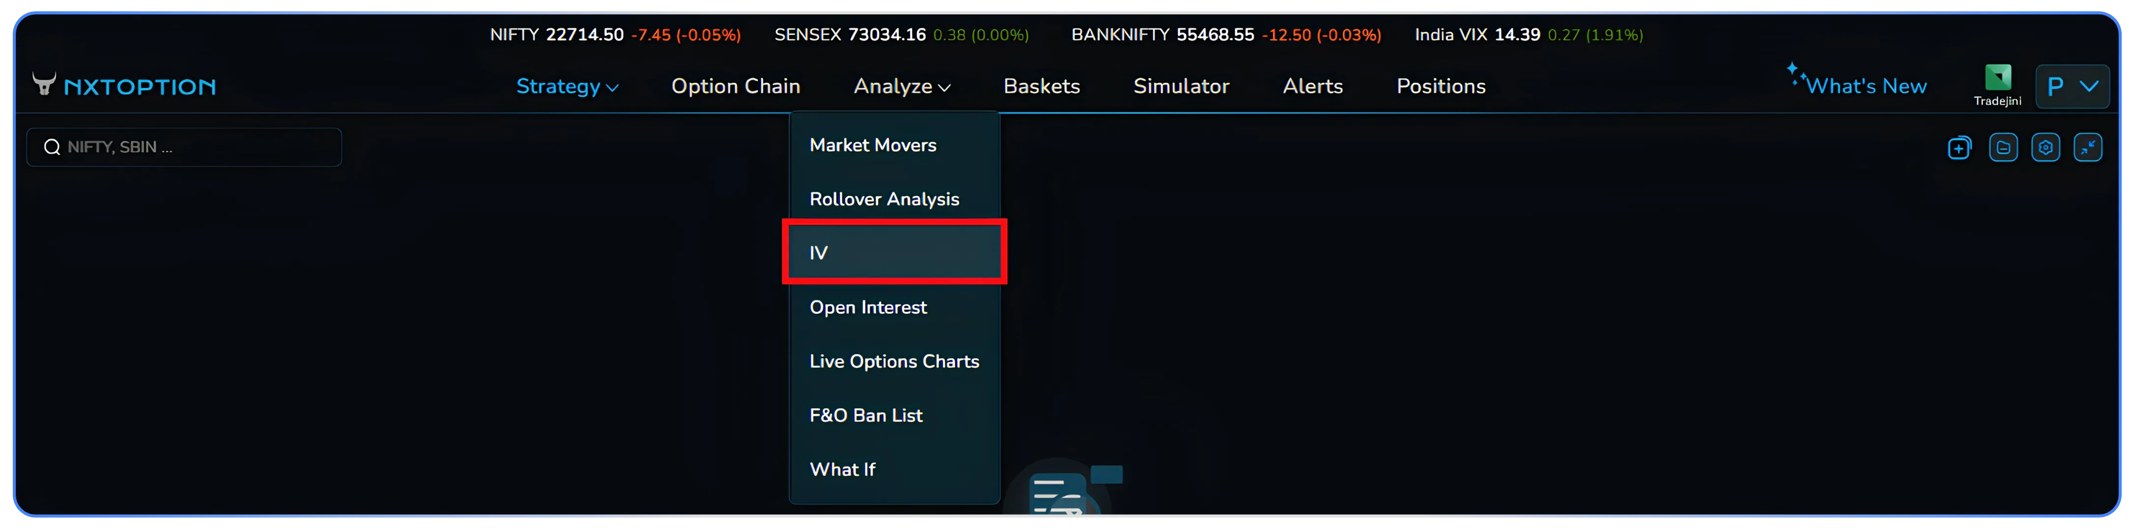The height and width of the screenshot is (528, 2132).
Task: Click the NIFTY 22714.50 ticker
Action: click(x=615, y=35)
